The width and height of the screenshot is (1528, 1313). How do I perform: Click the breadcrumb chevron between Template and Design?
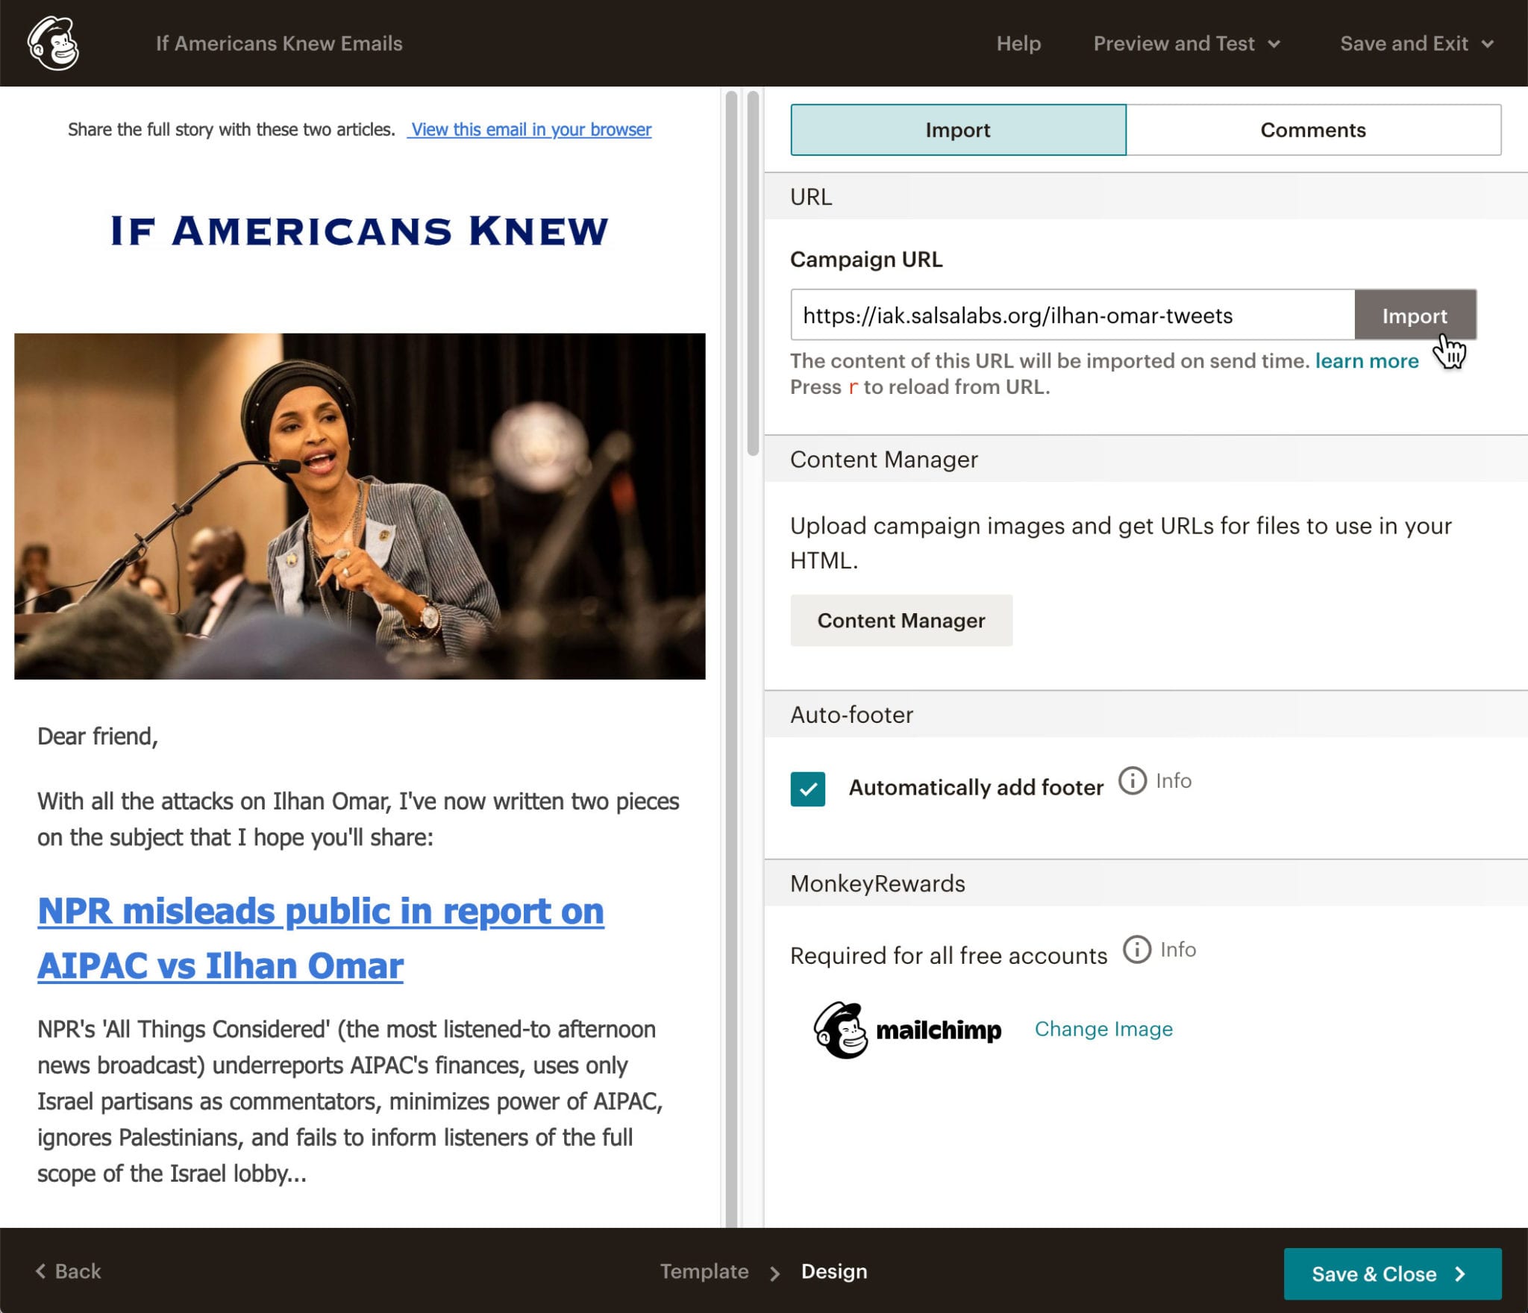pos(774,1273)
